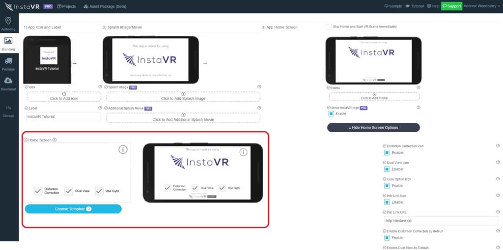Open Asset Package (Beta) menu

click(105, 6)
